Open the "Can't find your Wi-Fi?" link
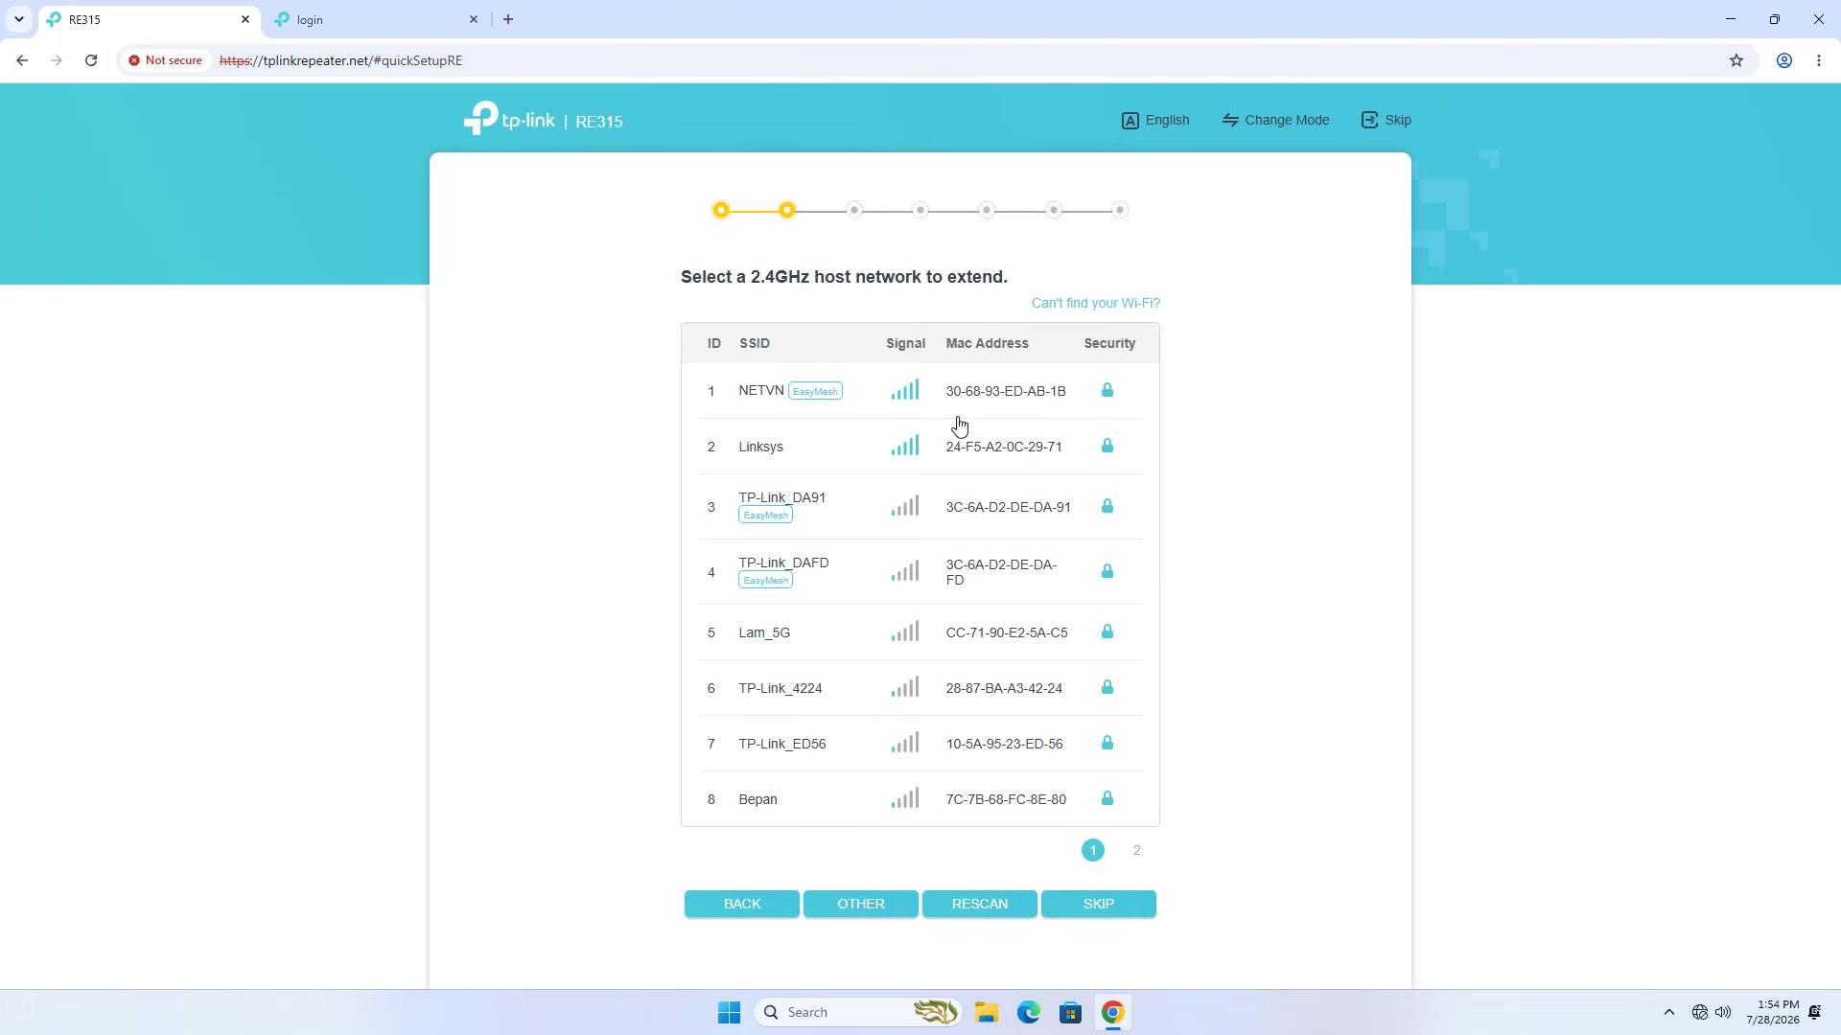1841x1035 pixels. tap(1095, 303)
